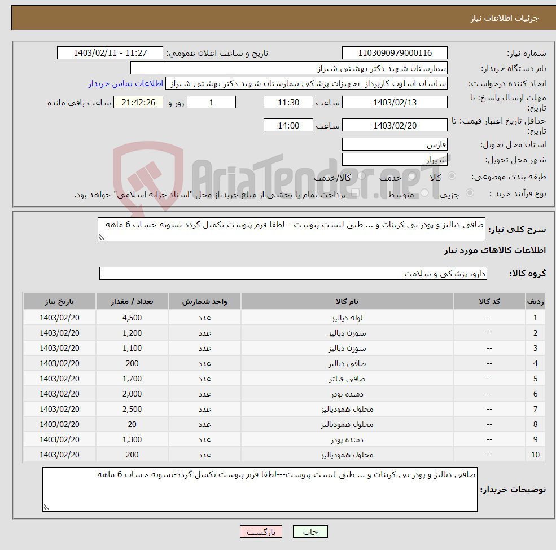The width and height of the screenshot is (556, 550).
Task: Click quantity cell 1,200
Action: click(132, 333)
